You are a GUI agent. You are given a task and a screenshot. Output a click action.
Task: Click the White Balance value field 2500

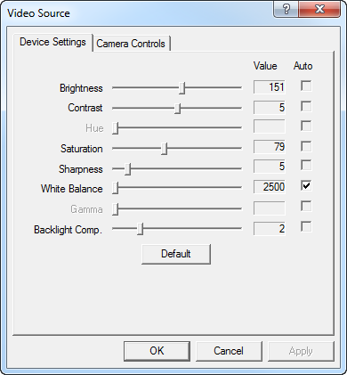click(x=270, y=187)
